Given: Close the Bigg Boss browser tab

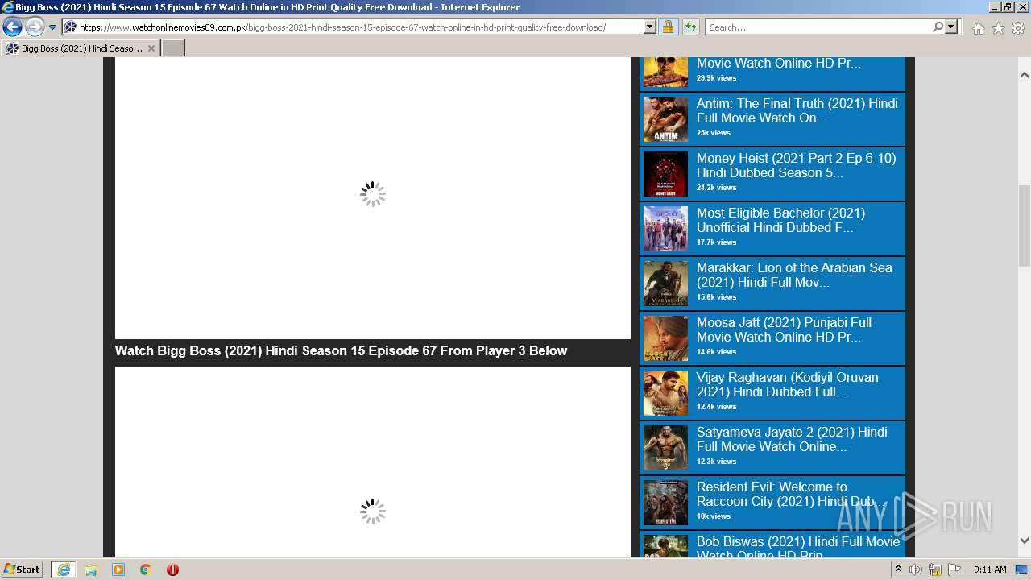Looking at the screenshot, I should pyautogui.click(x=151, y=48).
